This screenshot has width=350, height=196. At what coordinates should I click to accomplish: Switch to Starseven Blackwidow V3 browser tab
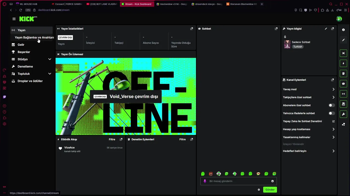[x=242, y=4]
